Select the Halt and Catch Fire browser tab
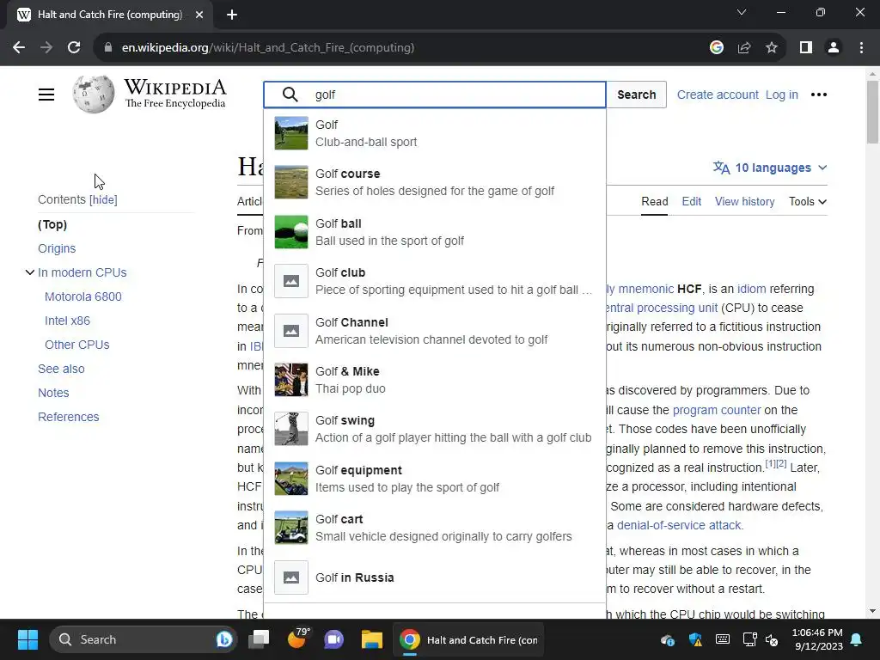Viewport: 880px width, 660px height. [x=110, y=15]
